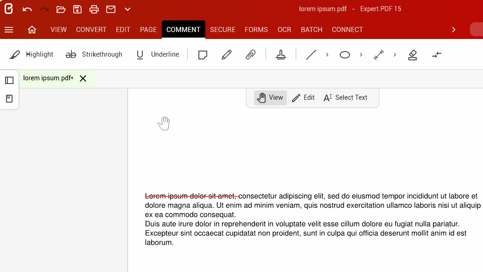Send the document by email
The height and width of the screenshot is (272, 483).
coord(111,9)
